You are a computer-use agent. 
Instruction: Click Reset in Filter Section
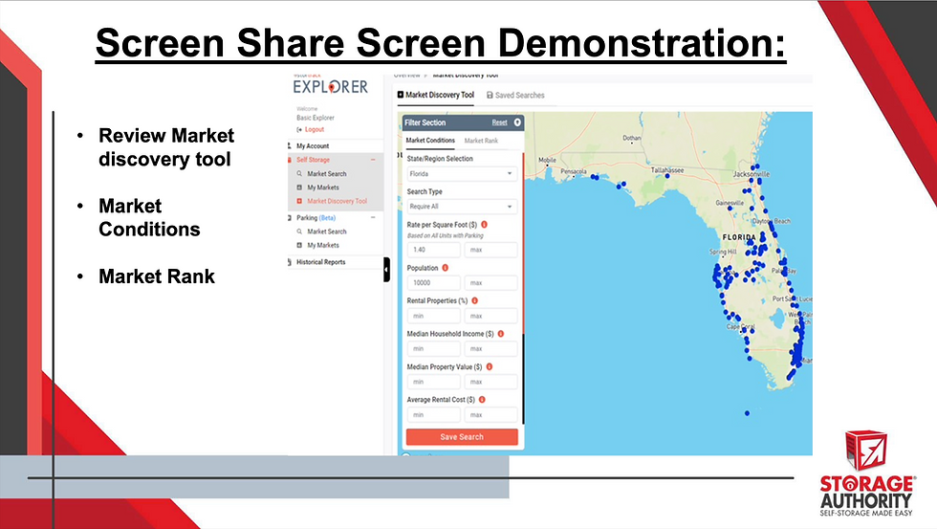point(499,122)
